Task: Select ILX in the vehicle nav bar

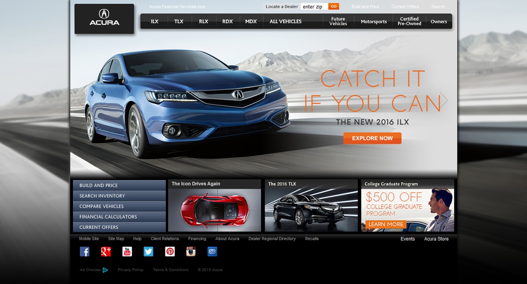Action: pyautogui.click(x=154, y=22)
